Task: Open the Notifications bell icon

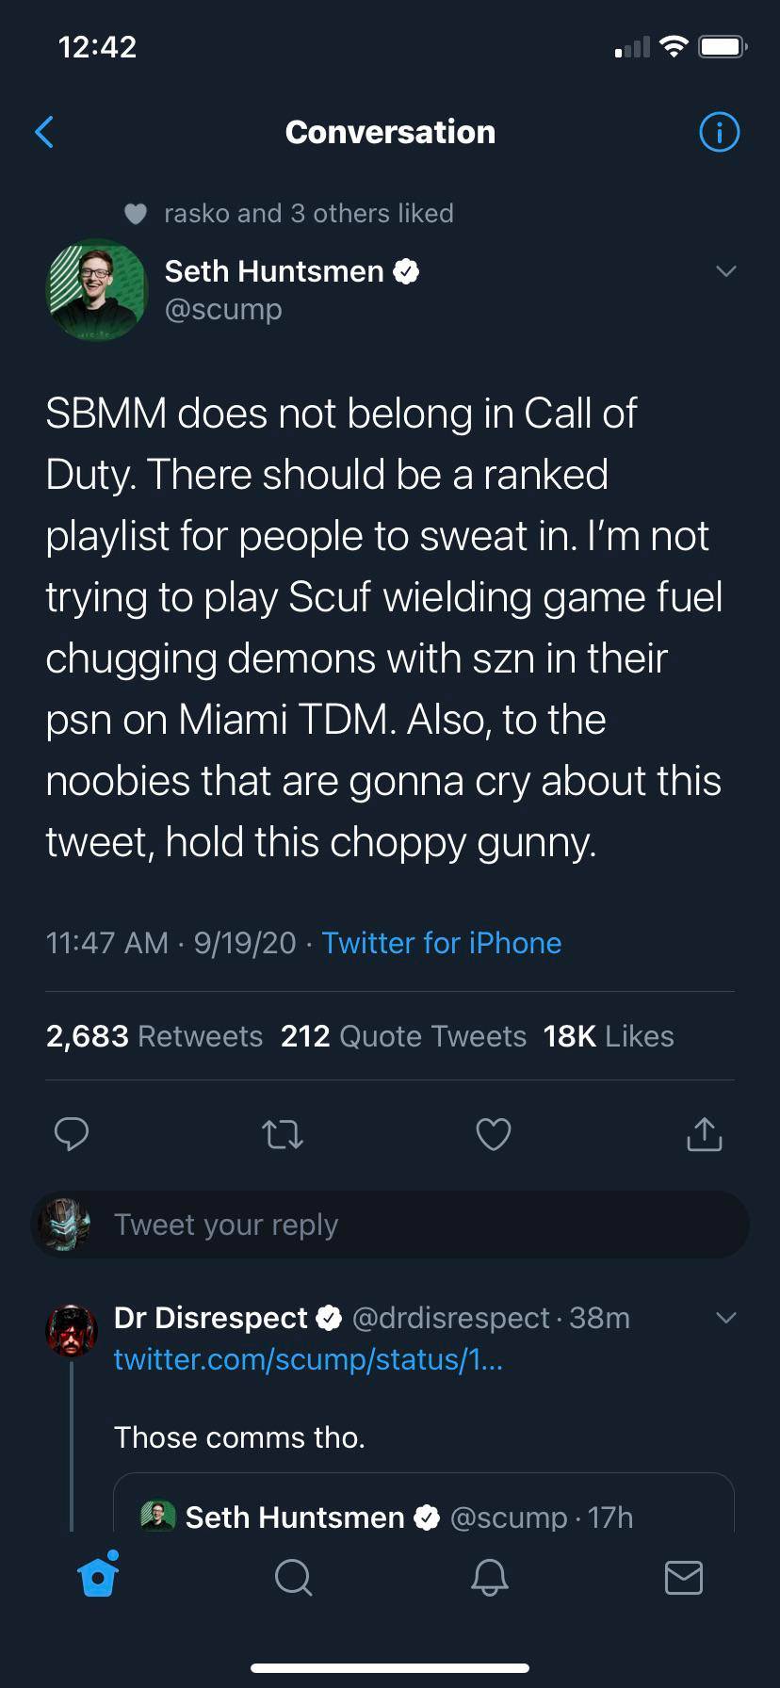Action: (489, 1578)
